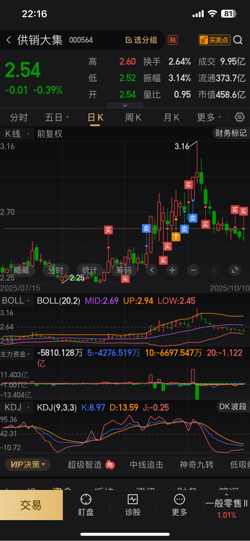
Task: Open the 更多 period dropdown
Action: [x=209, y=117]
